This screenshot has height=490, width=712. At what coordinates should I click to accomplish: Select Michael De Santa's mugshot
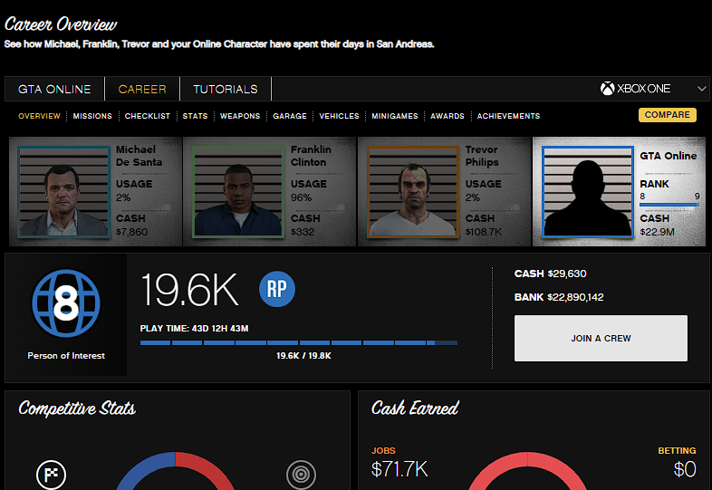[x=64, y=192]
